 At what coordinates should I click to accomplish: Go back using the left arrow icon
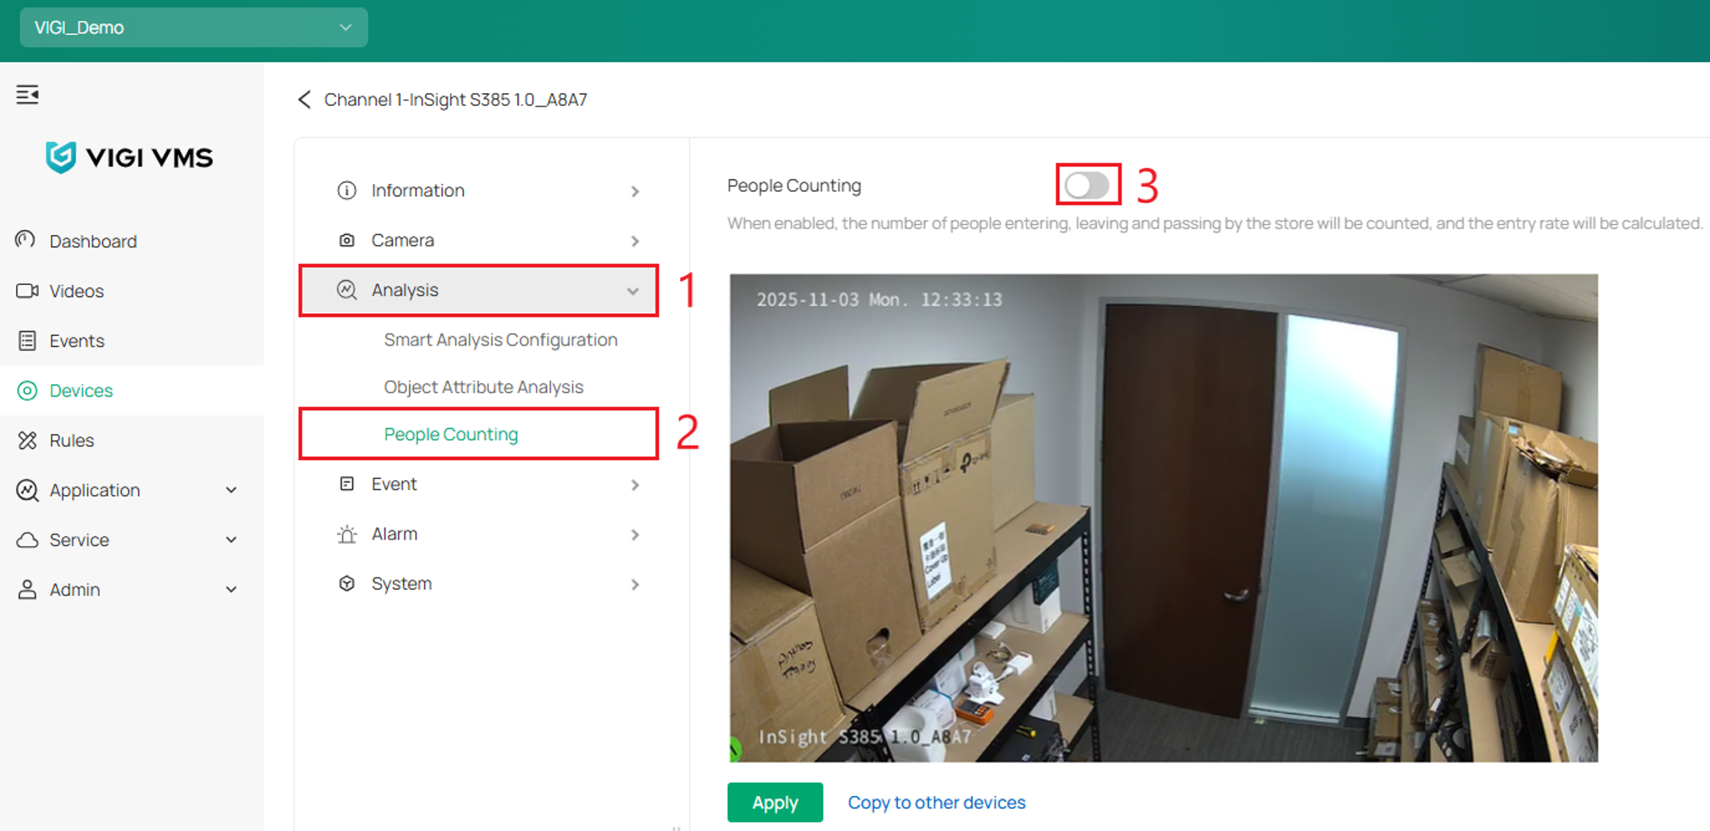304,99
